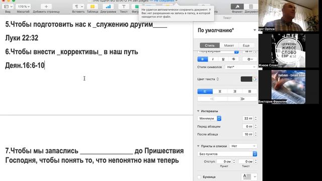Open the color wheel picker
322x181 pixels.
pos(255,79)
